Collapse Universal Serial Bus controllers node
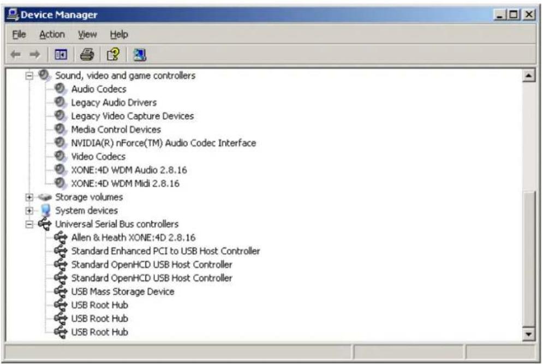The width and height of the screenshot is (543, 364). tap(29, 224)
